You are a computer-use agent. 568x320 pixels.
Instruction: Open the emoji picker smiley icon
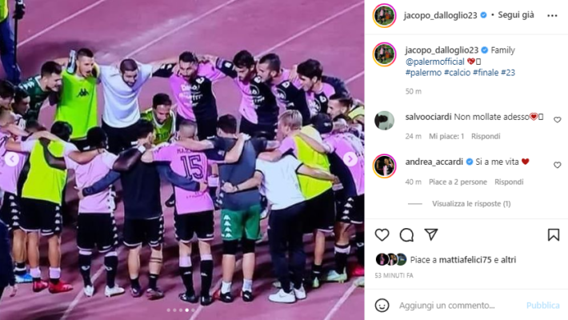382,305
